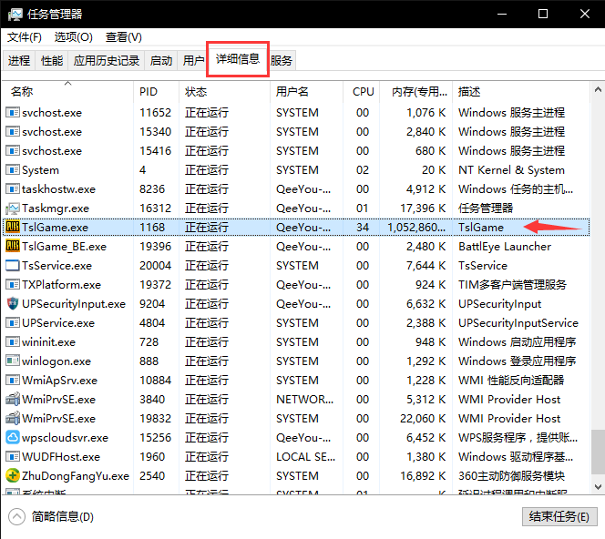Click the winlogon.exe icon
Screen dimensions: 605x539
click(x=13, y=361)
